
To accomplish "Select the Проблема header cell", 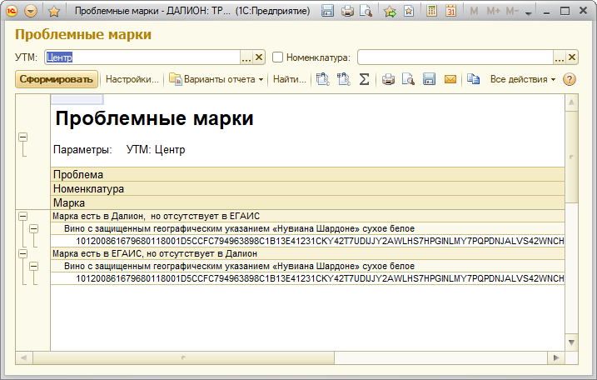I will point(307,174).
